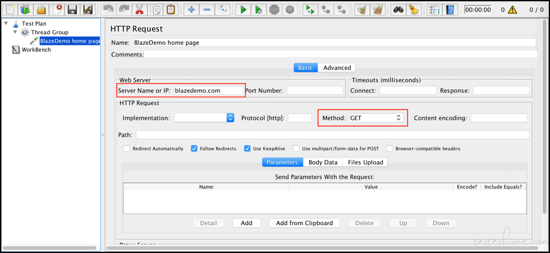The width and height of the screenshot is (550, 253).
Task: Toggle the Use KeepAlive checkbox
Action: pos(248,149)
